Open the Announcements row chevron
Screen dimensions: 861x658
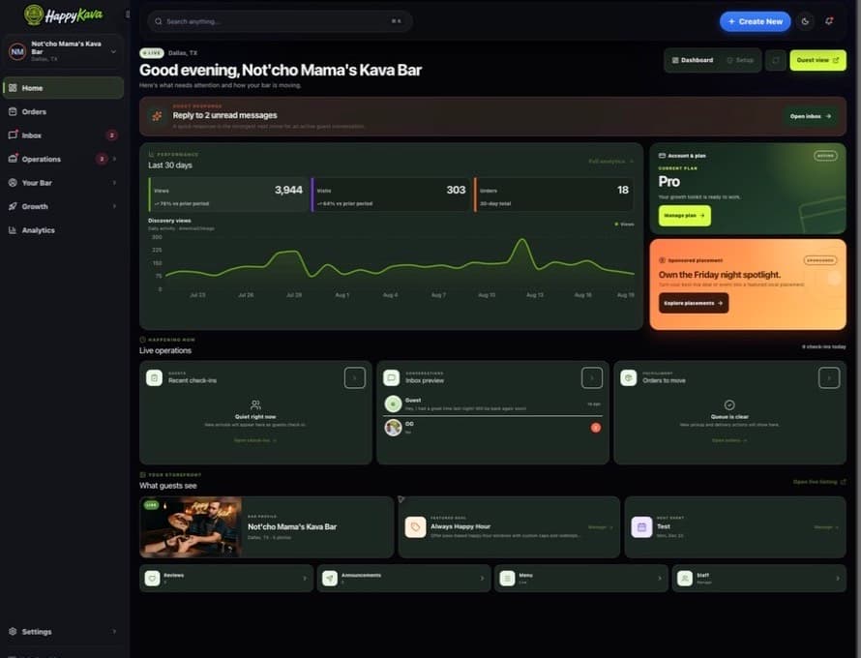pyautogui.click(x=482, y=579)
